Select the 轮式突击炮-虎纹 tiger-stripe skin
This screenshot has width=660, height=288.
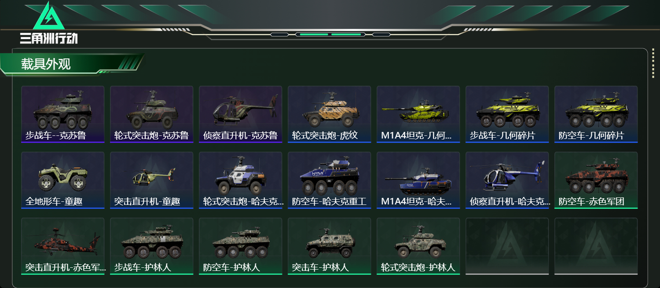pos(329,114)
